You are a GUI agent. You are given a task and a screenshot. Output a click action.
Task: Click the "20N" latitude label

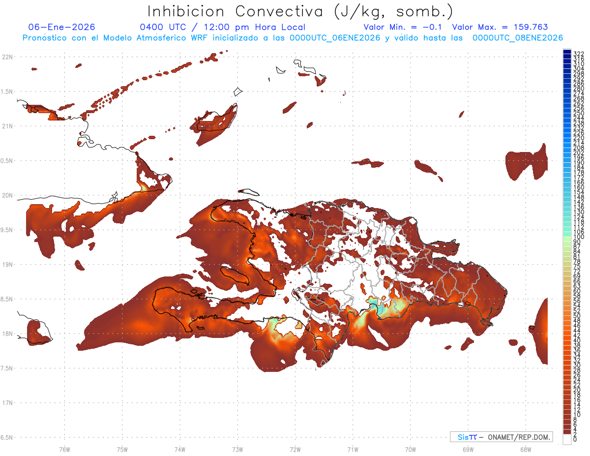click(x=7, y=195)
